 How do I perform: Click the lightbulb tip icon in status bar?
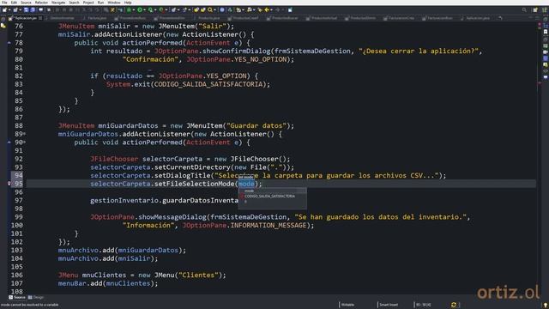click(546, 306)
